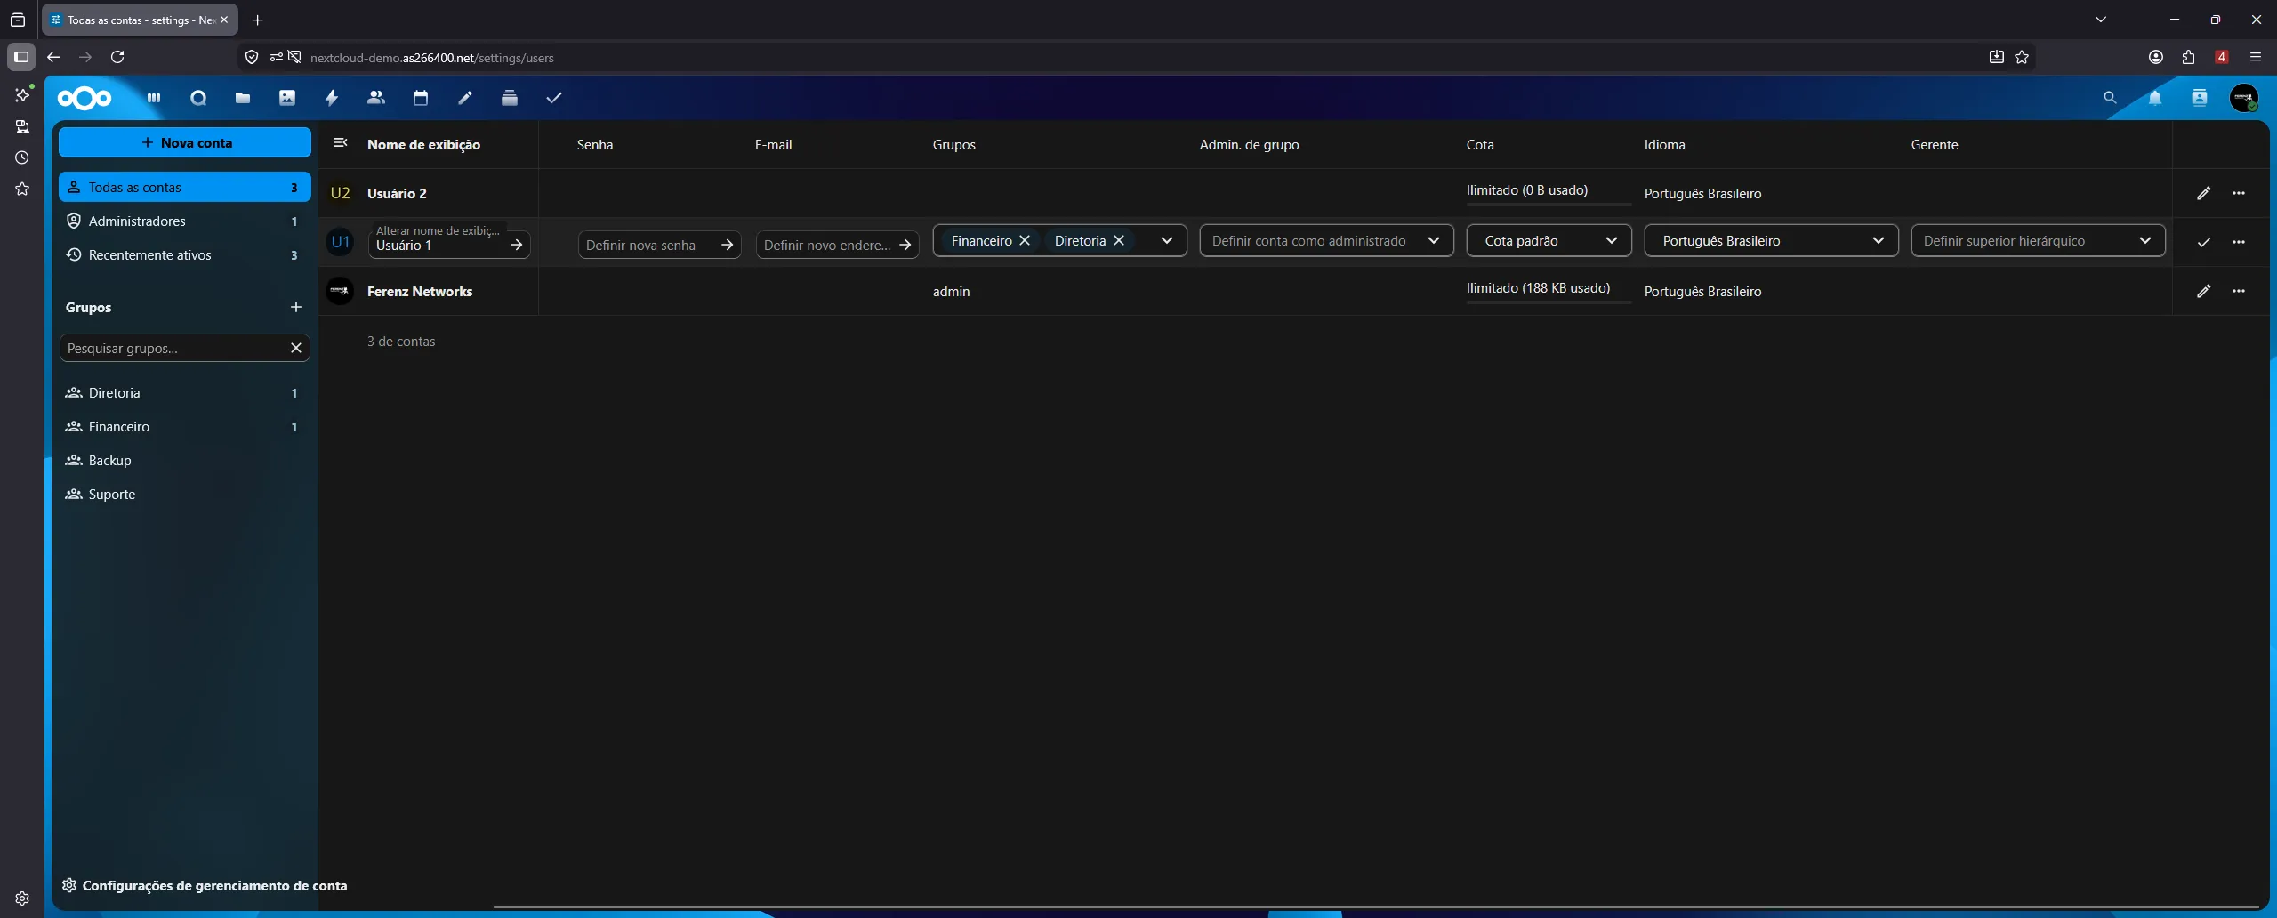Open Configurações de gerenciamento de conta

(x=205, y=885)
